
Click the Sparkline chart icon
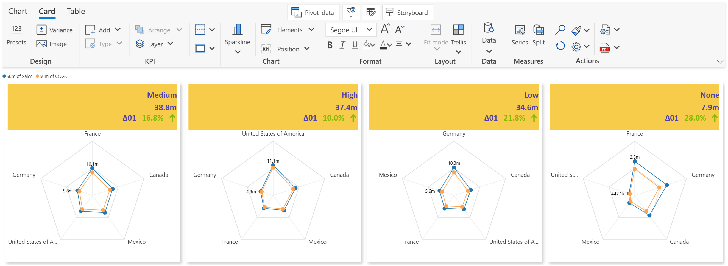pyautogui.click(x=237, y=29)
